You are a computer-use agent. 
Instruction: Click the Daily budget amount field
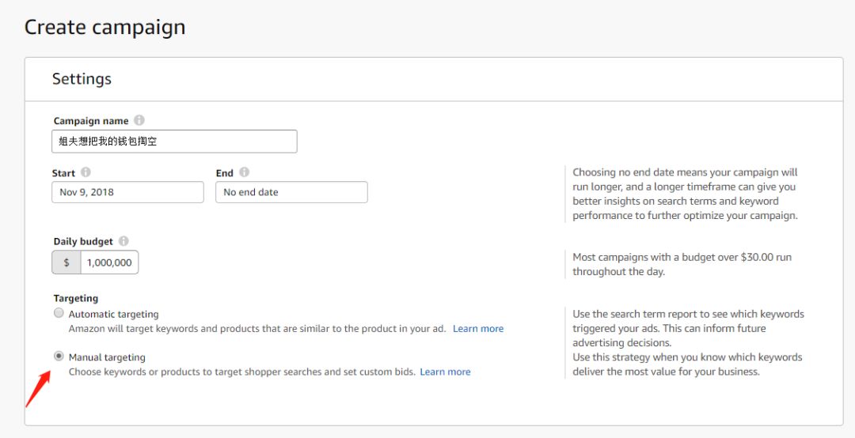pos(109,262)
